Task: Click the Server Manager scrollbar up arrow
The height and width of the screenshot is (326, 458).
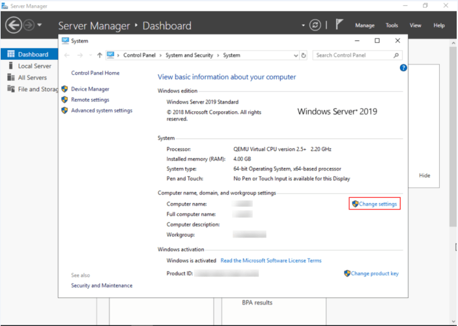Action: tap(453, 42)
